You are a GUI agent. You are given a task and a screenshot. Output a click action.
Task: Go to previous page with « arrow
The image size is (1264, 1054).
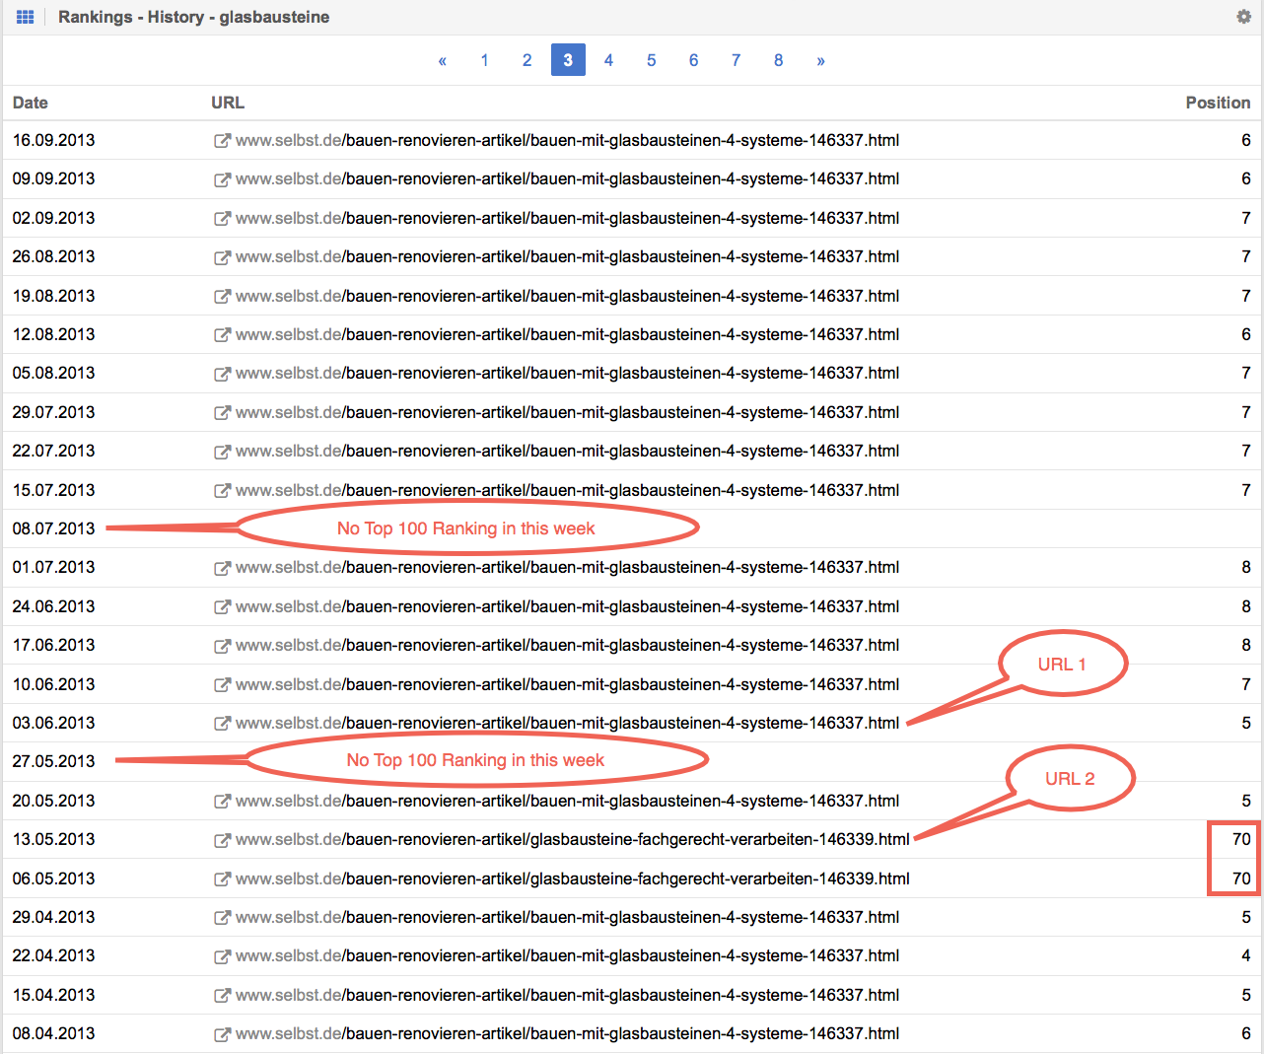[x=443, y=60]
